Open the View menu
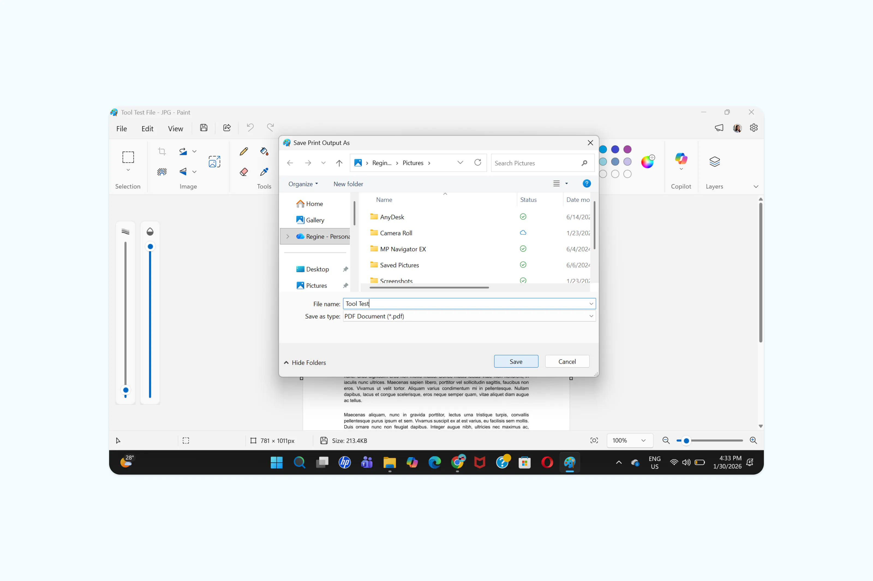873x581 pixels. click(175, 128)
